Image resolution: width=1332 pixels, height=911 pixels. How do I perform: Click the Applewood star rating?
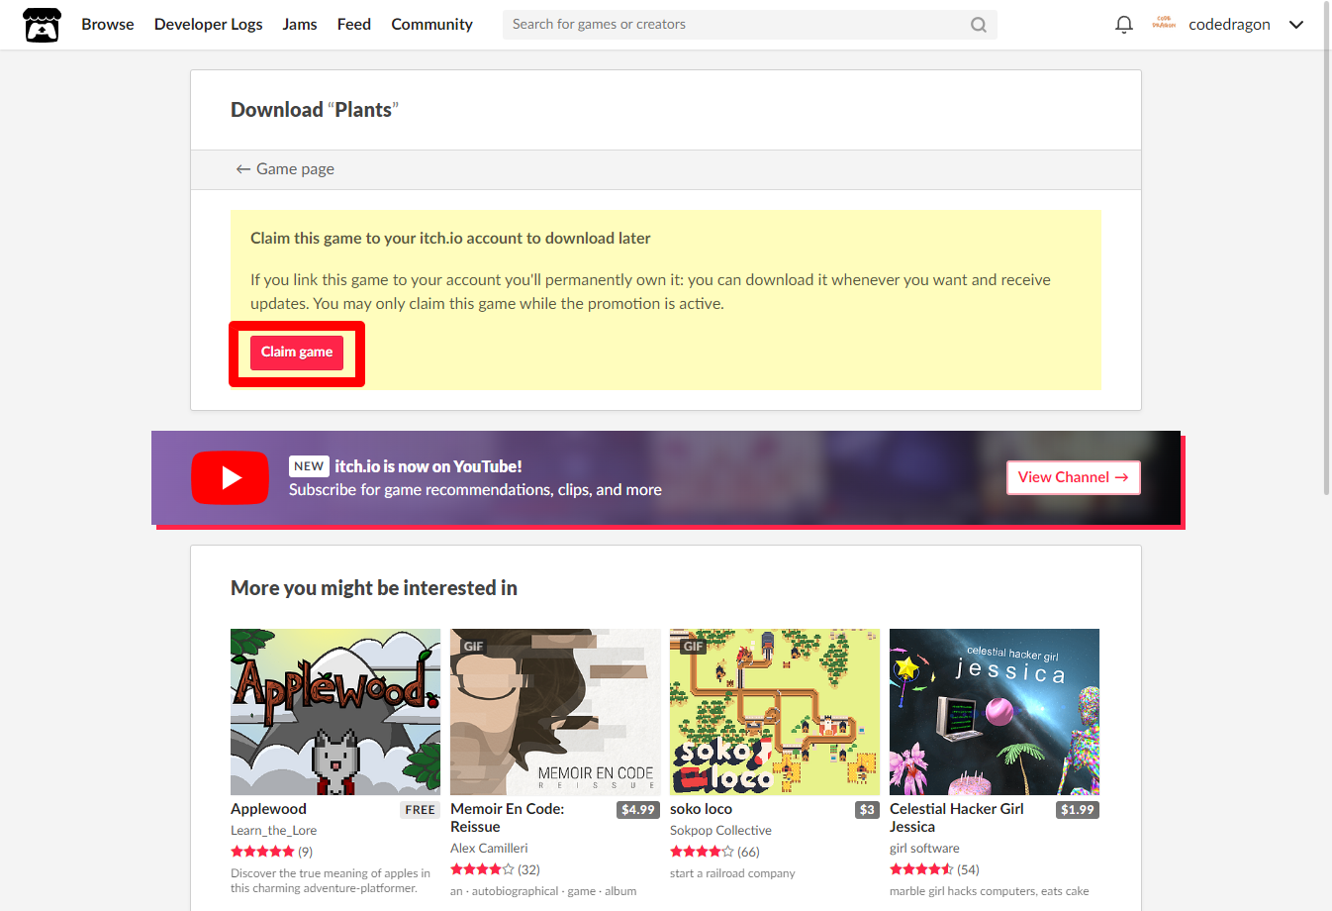pyautogui.click(x=262, y=852)
